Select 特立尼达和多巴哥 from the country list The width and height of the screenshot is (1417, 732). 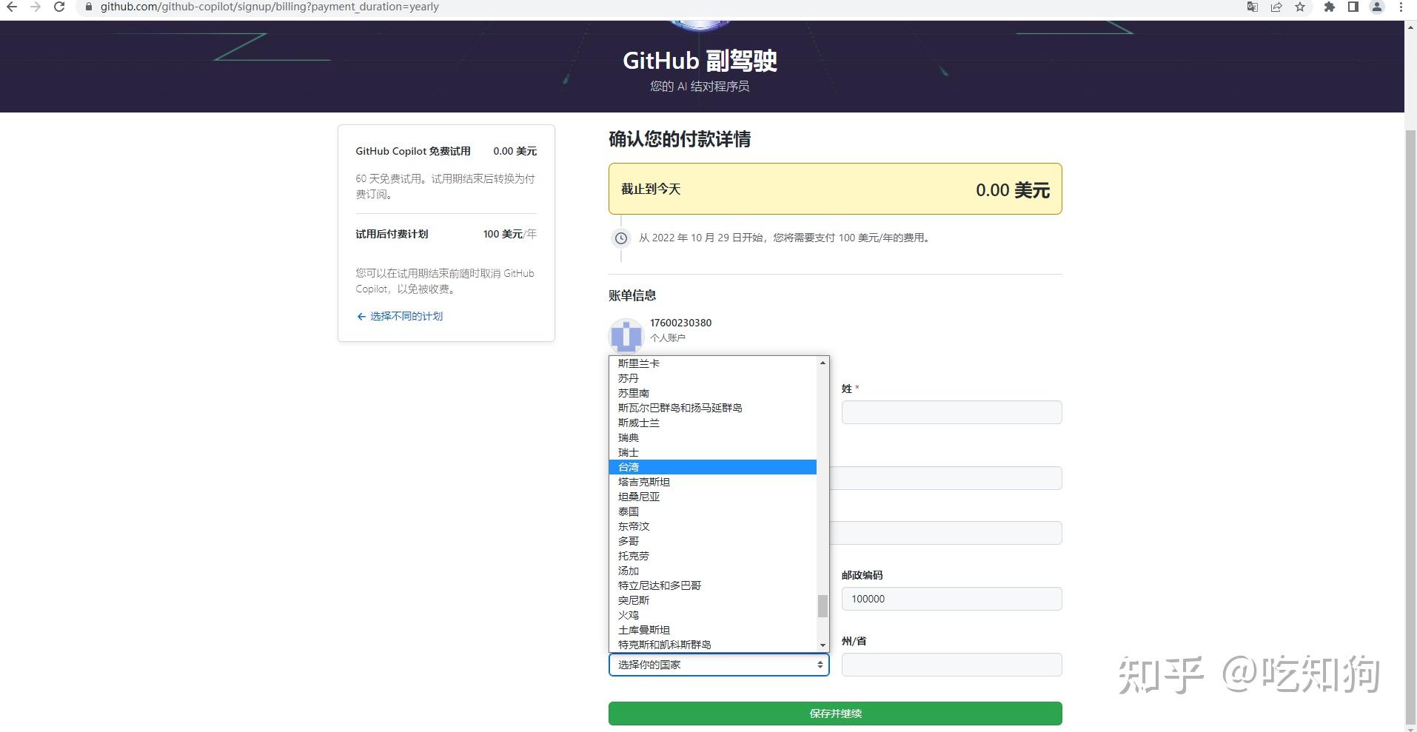[713, 585]
